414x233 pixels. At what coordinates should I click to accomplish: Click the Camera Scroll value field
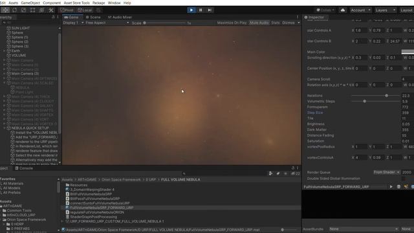408,79
